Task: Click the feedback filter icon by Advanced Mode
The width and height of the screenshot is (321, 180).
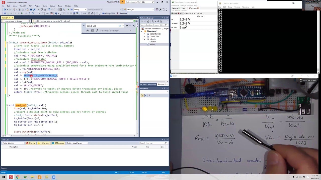Action: click(x=122, y=2)
